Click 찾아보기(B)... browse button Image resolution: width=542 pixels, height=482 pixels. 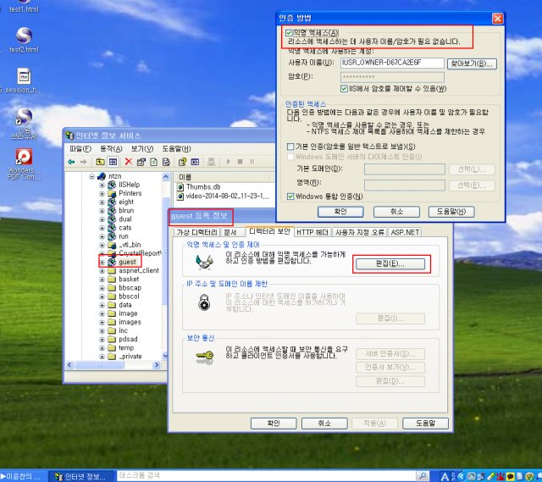pos(472,64)
